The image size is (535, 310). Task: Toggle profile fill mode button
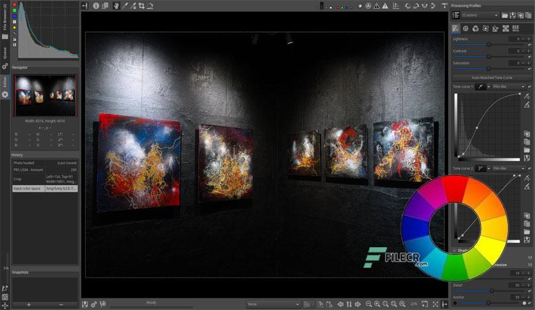point(456,15)
